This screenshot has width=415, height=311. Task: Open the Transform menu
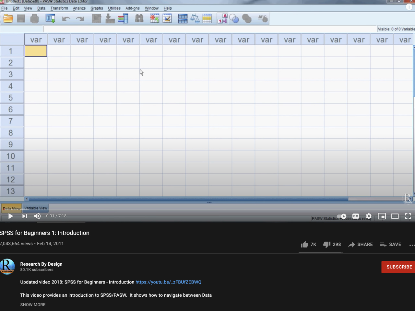pos(59,8)
